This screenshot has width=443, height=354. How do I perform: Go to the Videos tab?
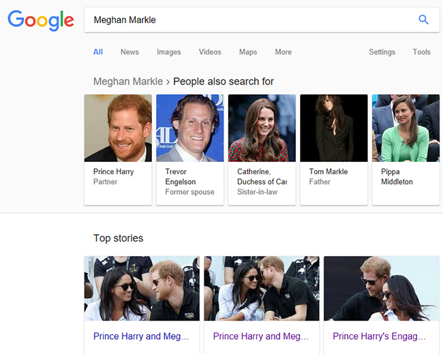point(210,52)
